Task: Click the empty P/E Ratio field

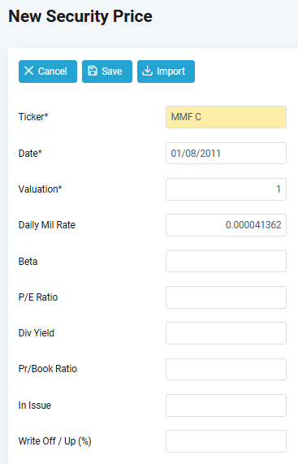Action: tap(226, 297)
